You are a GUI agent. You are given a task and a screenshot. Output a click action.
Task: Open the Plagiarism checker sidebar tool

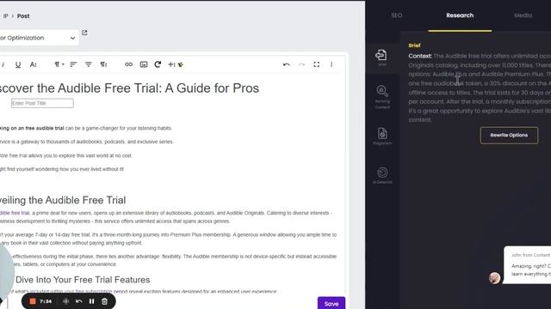[x=382, y=136]
